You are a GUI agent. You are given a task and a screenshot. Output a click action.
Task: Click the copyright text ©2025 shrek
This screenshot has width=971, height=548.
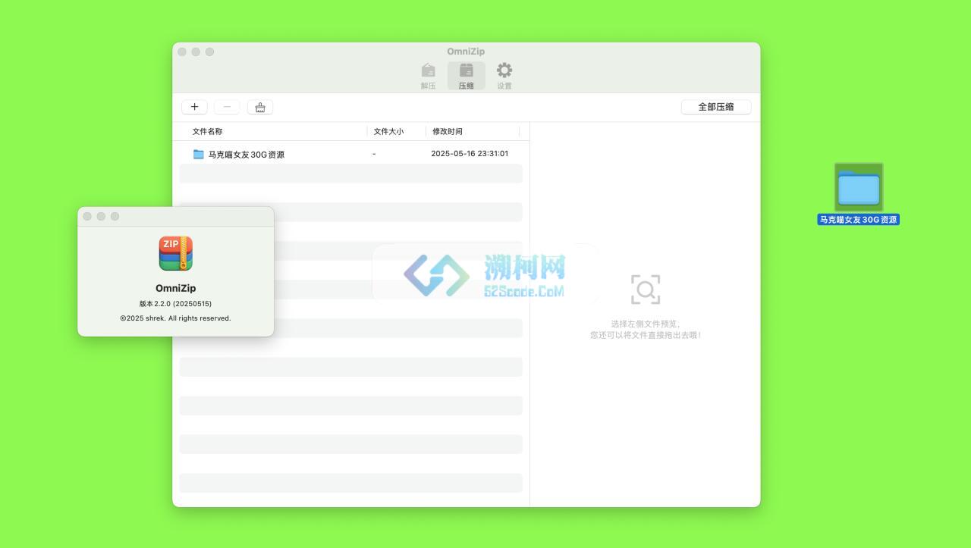[175, 318]
